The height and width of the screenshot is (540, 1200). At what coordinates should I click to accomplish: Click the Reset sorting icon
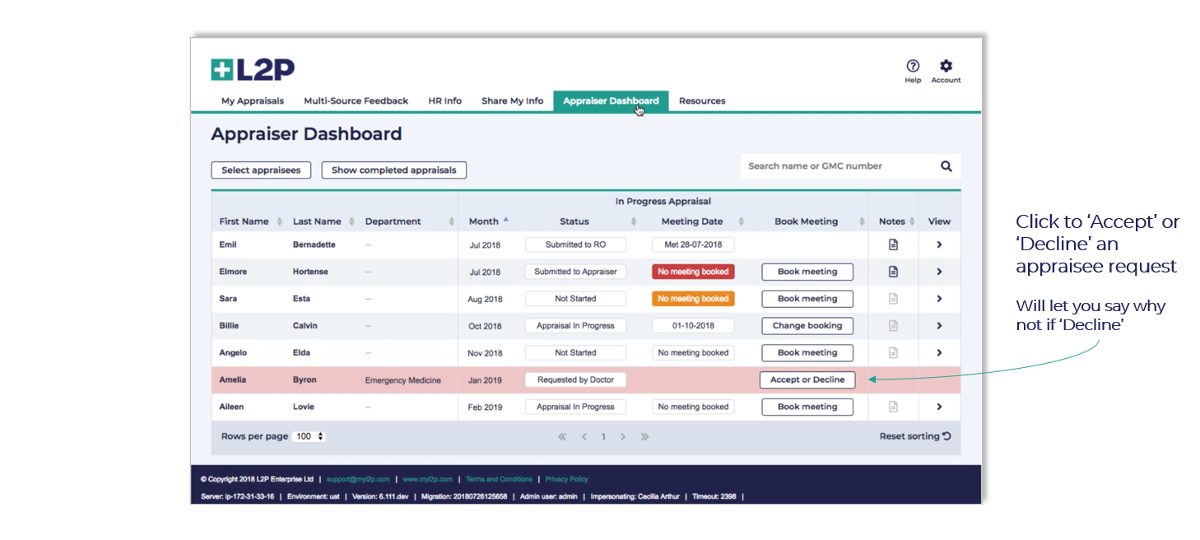947,436
